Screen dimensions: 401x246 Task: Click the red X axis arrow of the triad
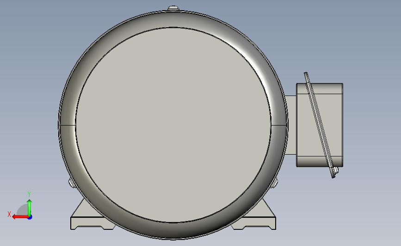tap(20, 217)
